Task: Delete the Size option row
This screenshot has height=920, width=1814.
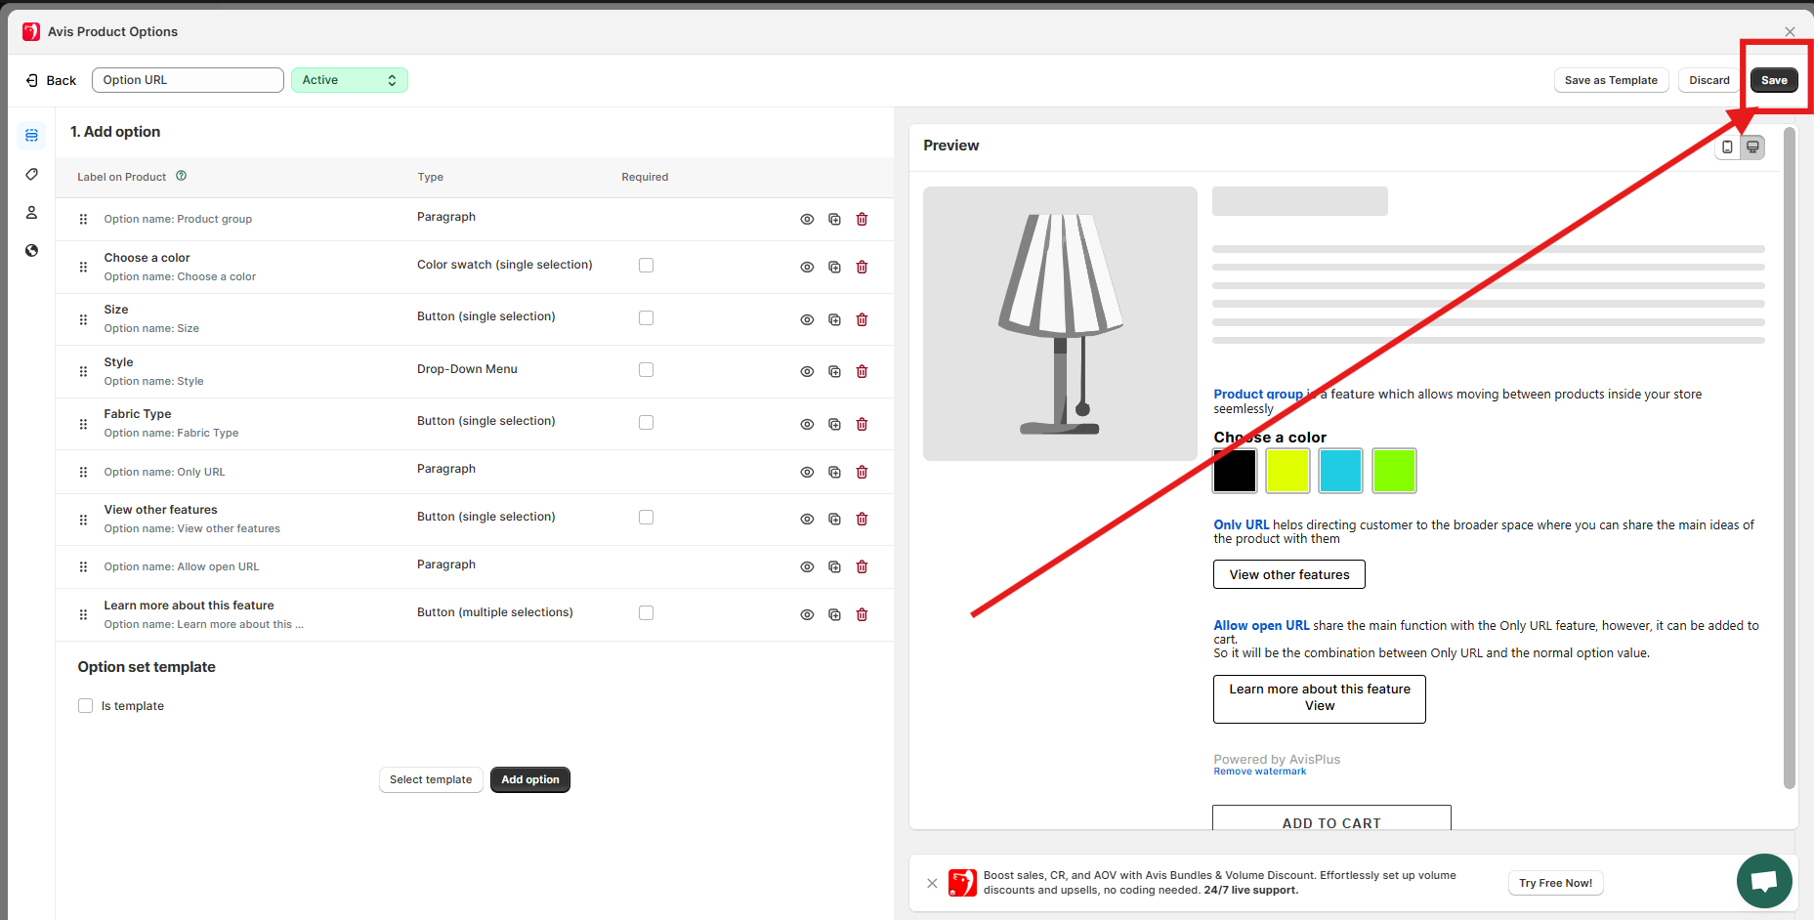Action: tap(862, 319)
